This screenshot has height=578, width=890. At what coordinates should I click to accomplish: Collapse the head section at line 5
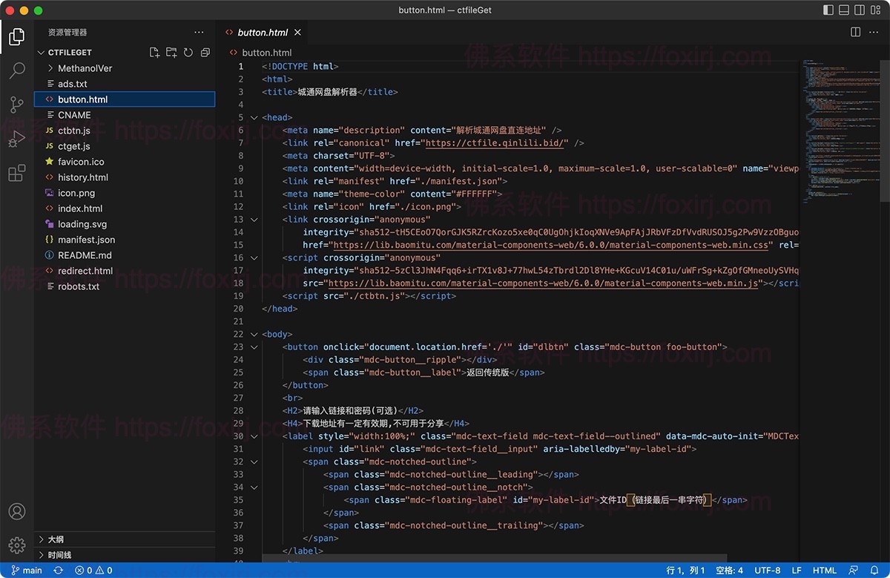tap(254, 117)
